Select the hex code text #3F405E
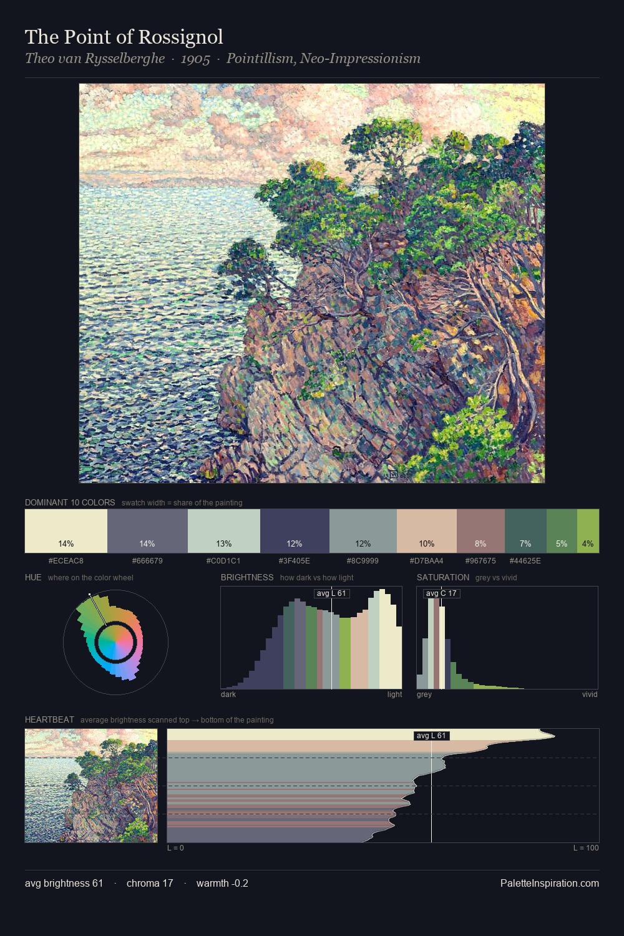Viewport: 624px width, 936px height. pyautogui.click(x=295, y=561)
